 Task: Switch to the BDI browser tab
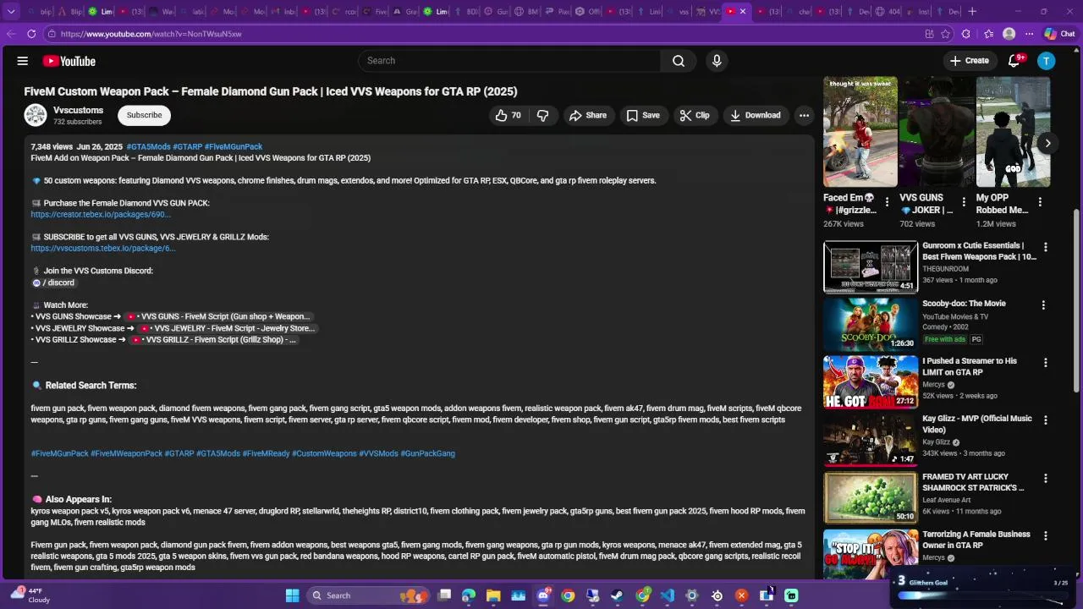pyautogui.click(x=465, y=12)
